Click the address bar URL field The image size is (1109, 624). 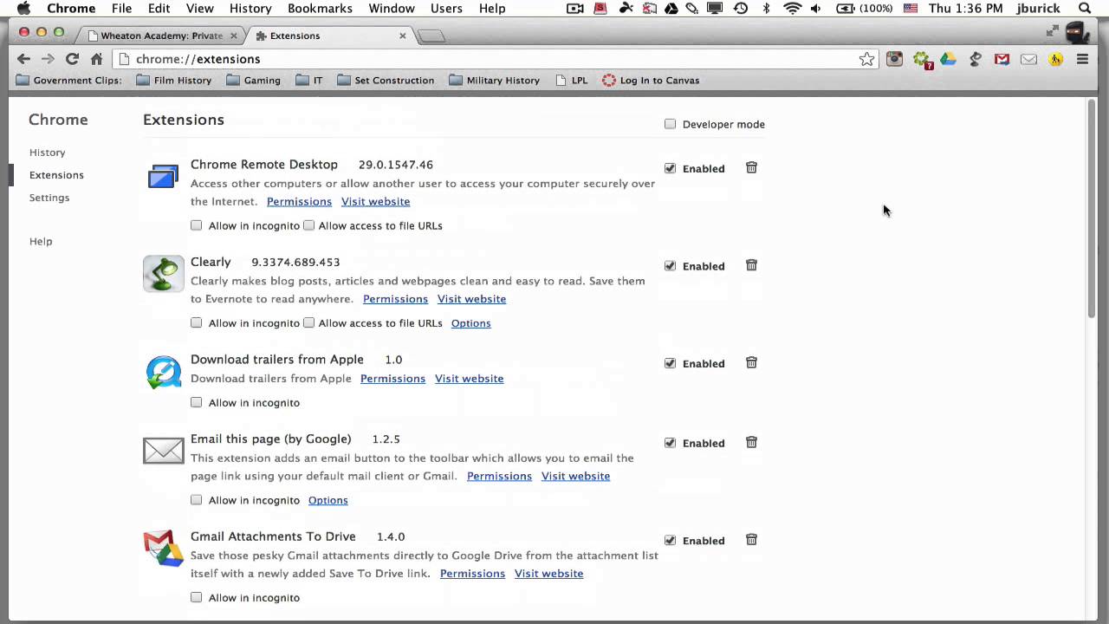(494, 59)
